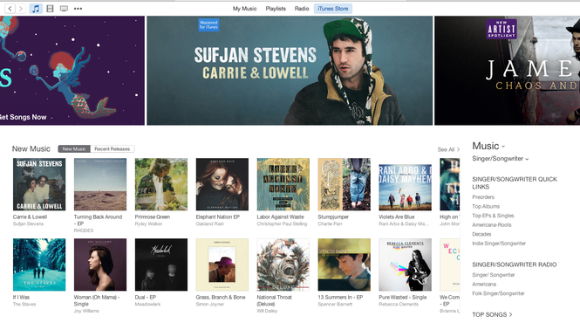Open the Playlists tab
Image resolution: width=580 pixels, height=323 pixels.
[x=276, y=9]
